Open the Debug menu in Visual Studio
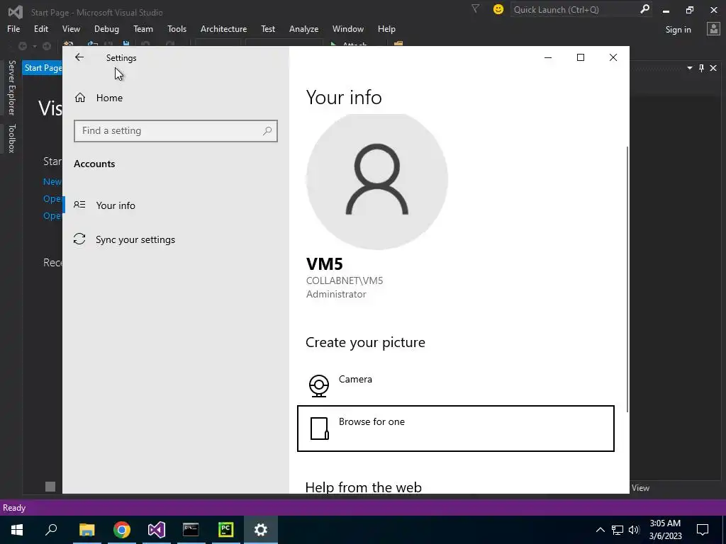Image resolution: width=726 pixels, height=544 pixels. pyautogui.click(x=106, y=28)
